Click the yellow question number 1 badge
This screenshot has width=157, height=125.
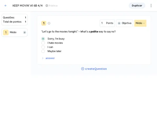pyautogui.click(x=44, y=23)
